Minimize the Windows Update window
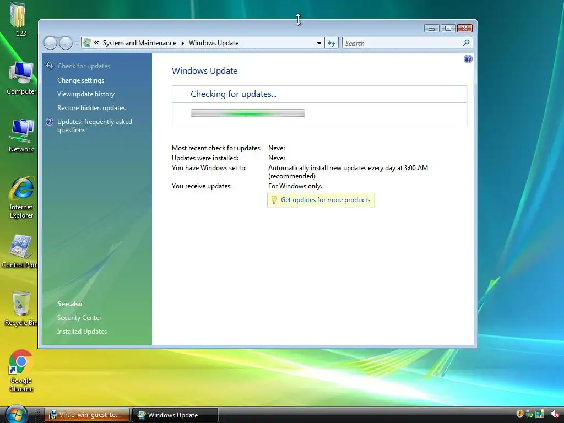Image resolution: width=564 pixels, height=423 pixels. click(x=431, y=29)
